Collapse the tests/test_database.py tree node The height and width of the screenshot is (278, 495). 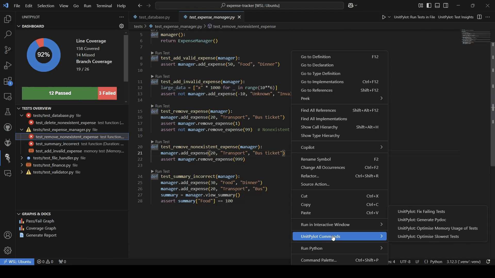22,116
